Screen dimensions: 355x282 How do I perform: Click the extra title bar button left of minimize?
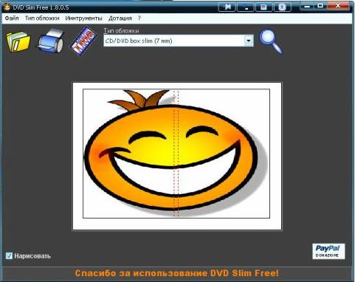pos(282,7)
